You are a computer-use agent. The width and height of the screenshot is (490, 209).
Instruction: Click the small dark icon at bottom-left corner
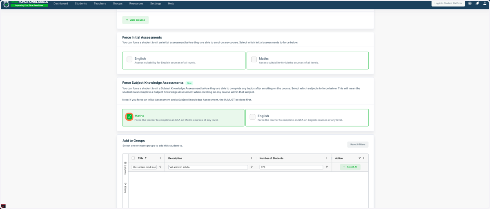pyautogui.click(x=3, y=206)
